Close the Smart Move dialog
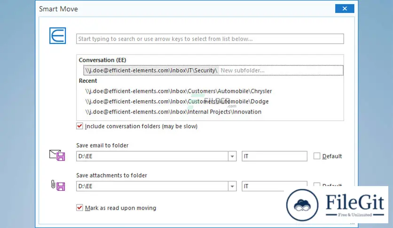This screenshot has width=393, height=228. [x=345, y=8]
